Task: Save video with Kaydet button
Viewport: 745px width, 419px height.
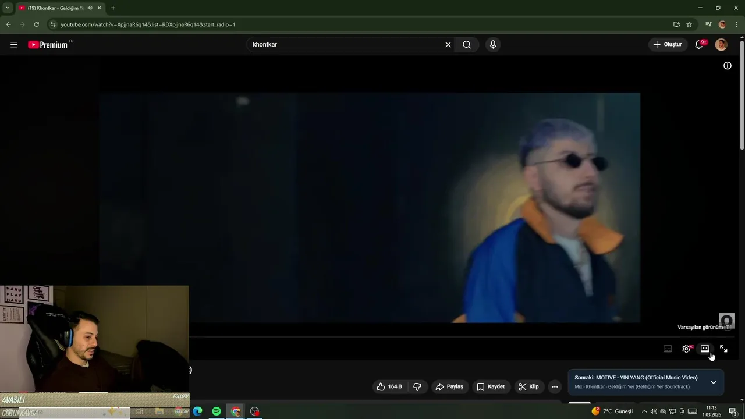Action: pyautogui.click(x=491, y=386)
